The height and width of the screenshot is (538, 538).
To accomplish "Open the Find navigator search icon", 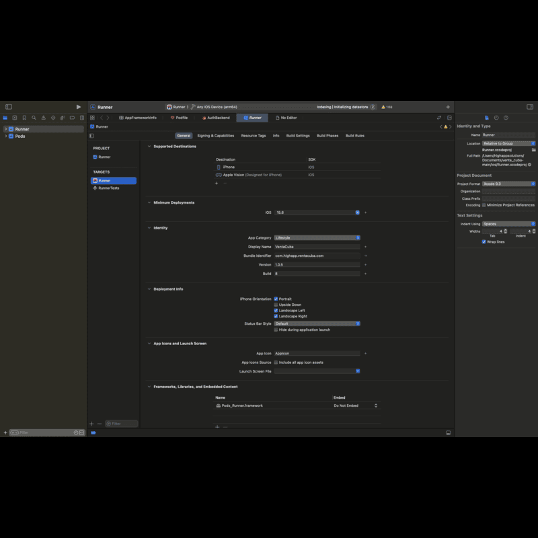I will pos(34,118).
